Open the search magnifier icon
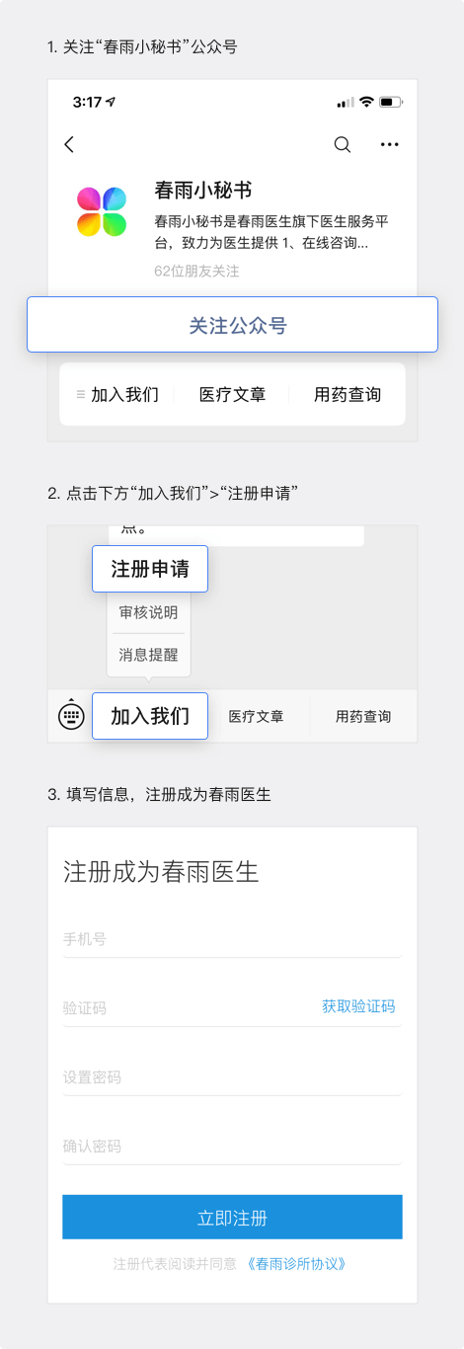464x1349 pixels. coord(343,145)
